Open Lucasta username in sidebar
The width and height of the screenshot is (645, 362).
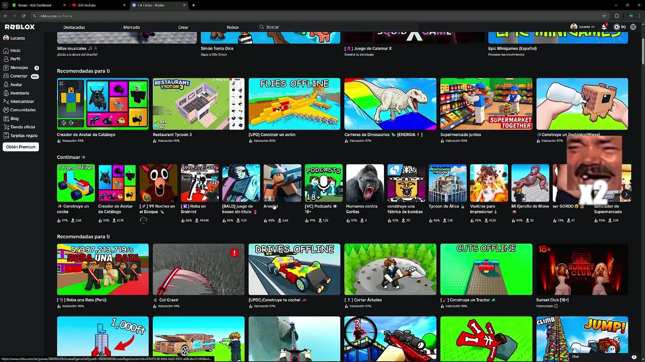coord(18,38)
